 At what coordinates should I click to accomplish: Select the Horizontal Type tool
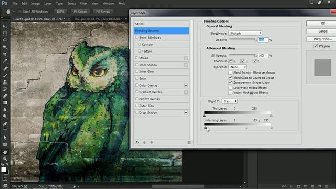tap(5, 131)
